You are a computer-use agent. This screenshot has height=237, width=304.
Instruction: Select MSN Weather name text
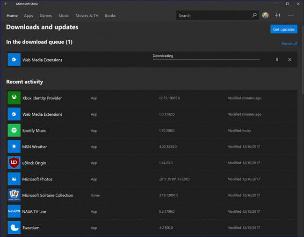[x=34, y=146]
